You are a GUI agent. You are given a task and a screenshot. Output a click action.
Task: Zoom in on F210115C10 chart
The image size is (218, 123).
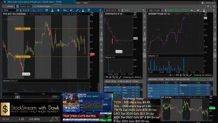click(113, 77)
